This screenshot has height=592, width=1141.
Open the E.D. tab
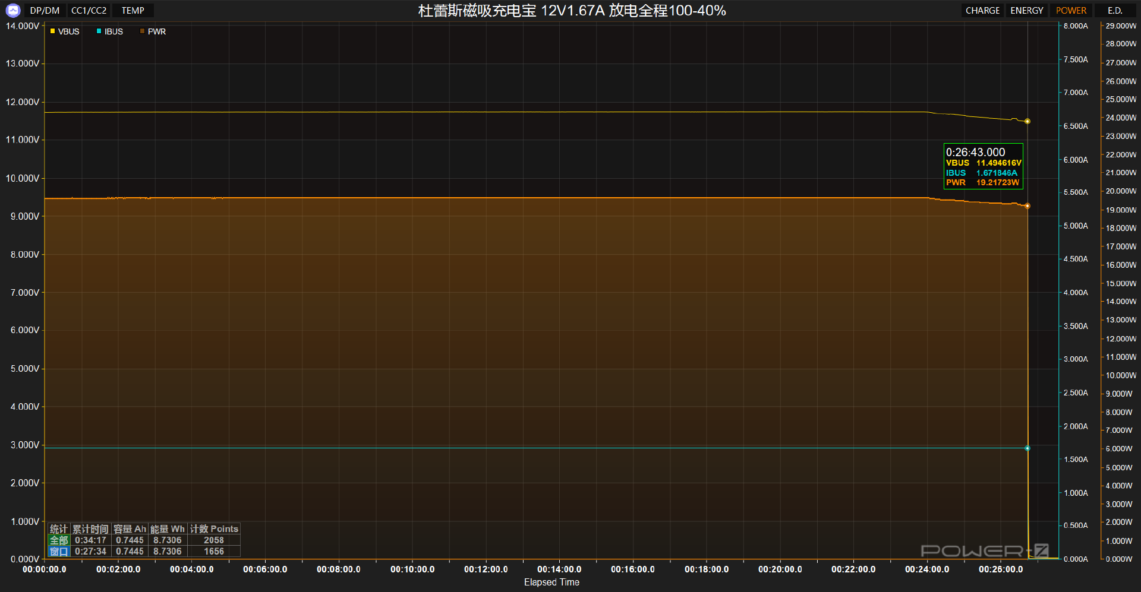click(x=1115, y=11)
